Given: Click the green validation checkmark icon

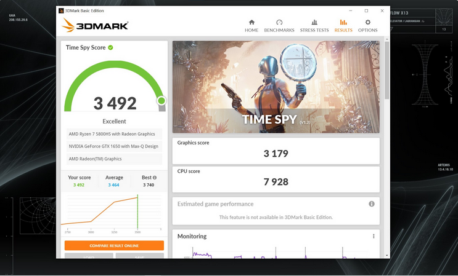Looking at the screenshot, I should (x=110, y=47).
